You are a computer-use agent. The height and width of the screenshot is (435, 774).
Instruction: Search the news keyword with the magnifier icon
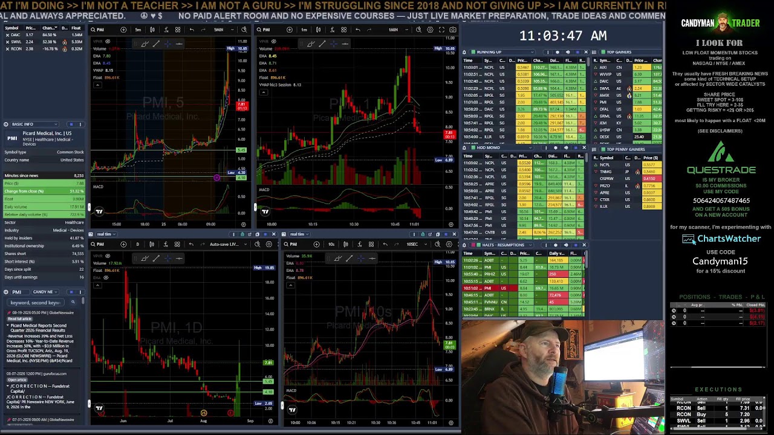(73, 302)
